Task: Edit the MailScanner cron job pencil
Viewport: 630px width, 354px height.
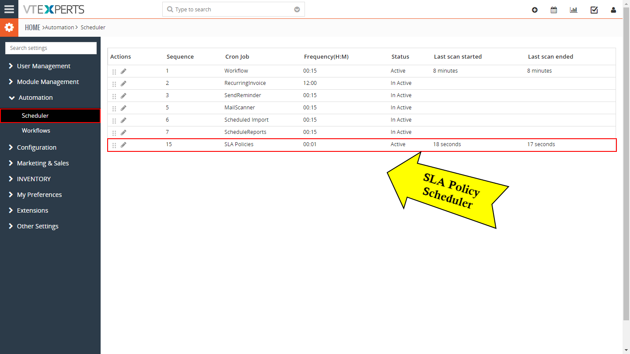Action: (x=123, y=108)
